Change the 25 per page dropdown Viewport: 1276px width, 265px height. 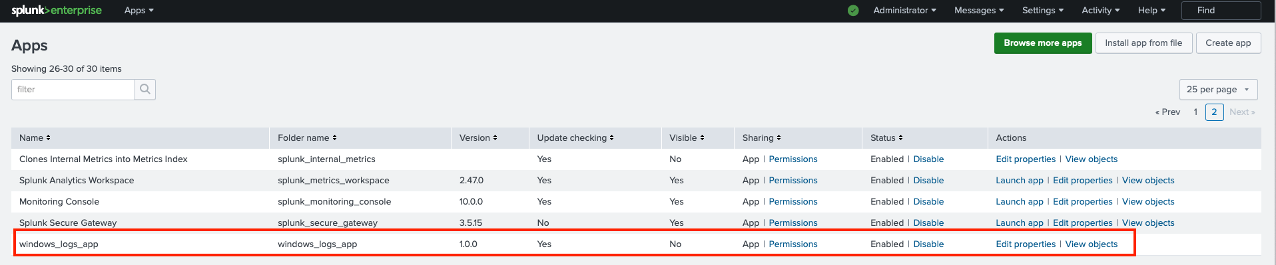pyautogui.click(x=1218, y=89)
